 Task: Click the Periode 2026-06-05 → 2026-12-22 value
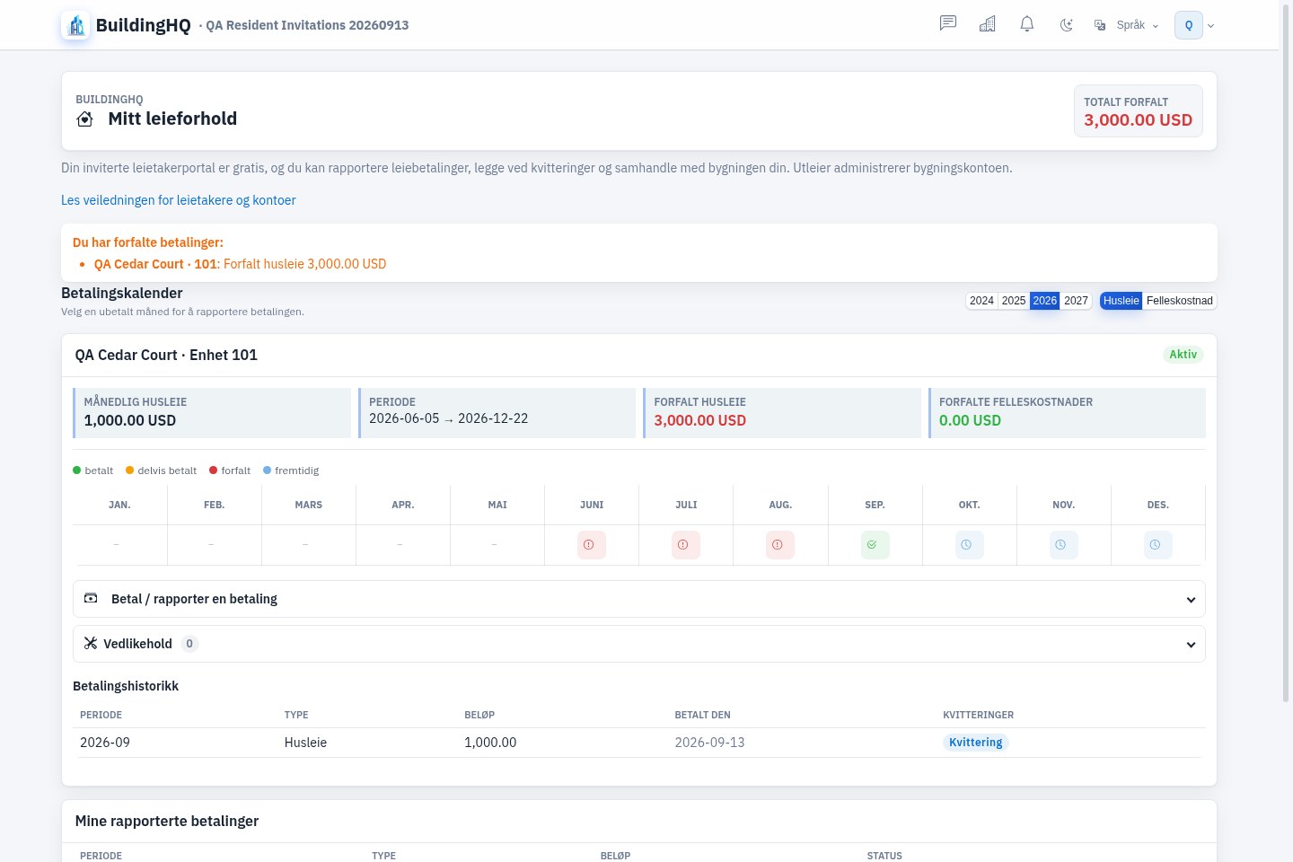(449, 418)
